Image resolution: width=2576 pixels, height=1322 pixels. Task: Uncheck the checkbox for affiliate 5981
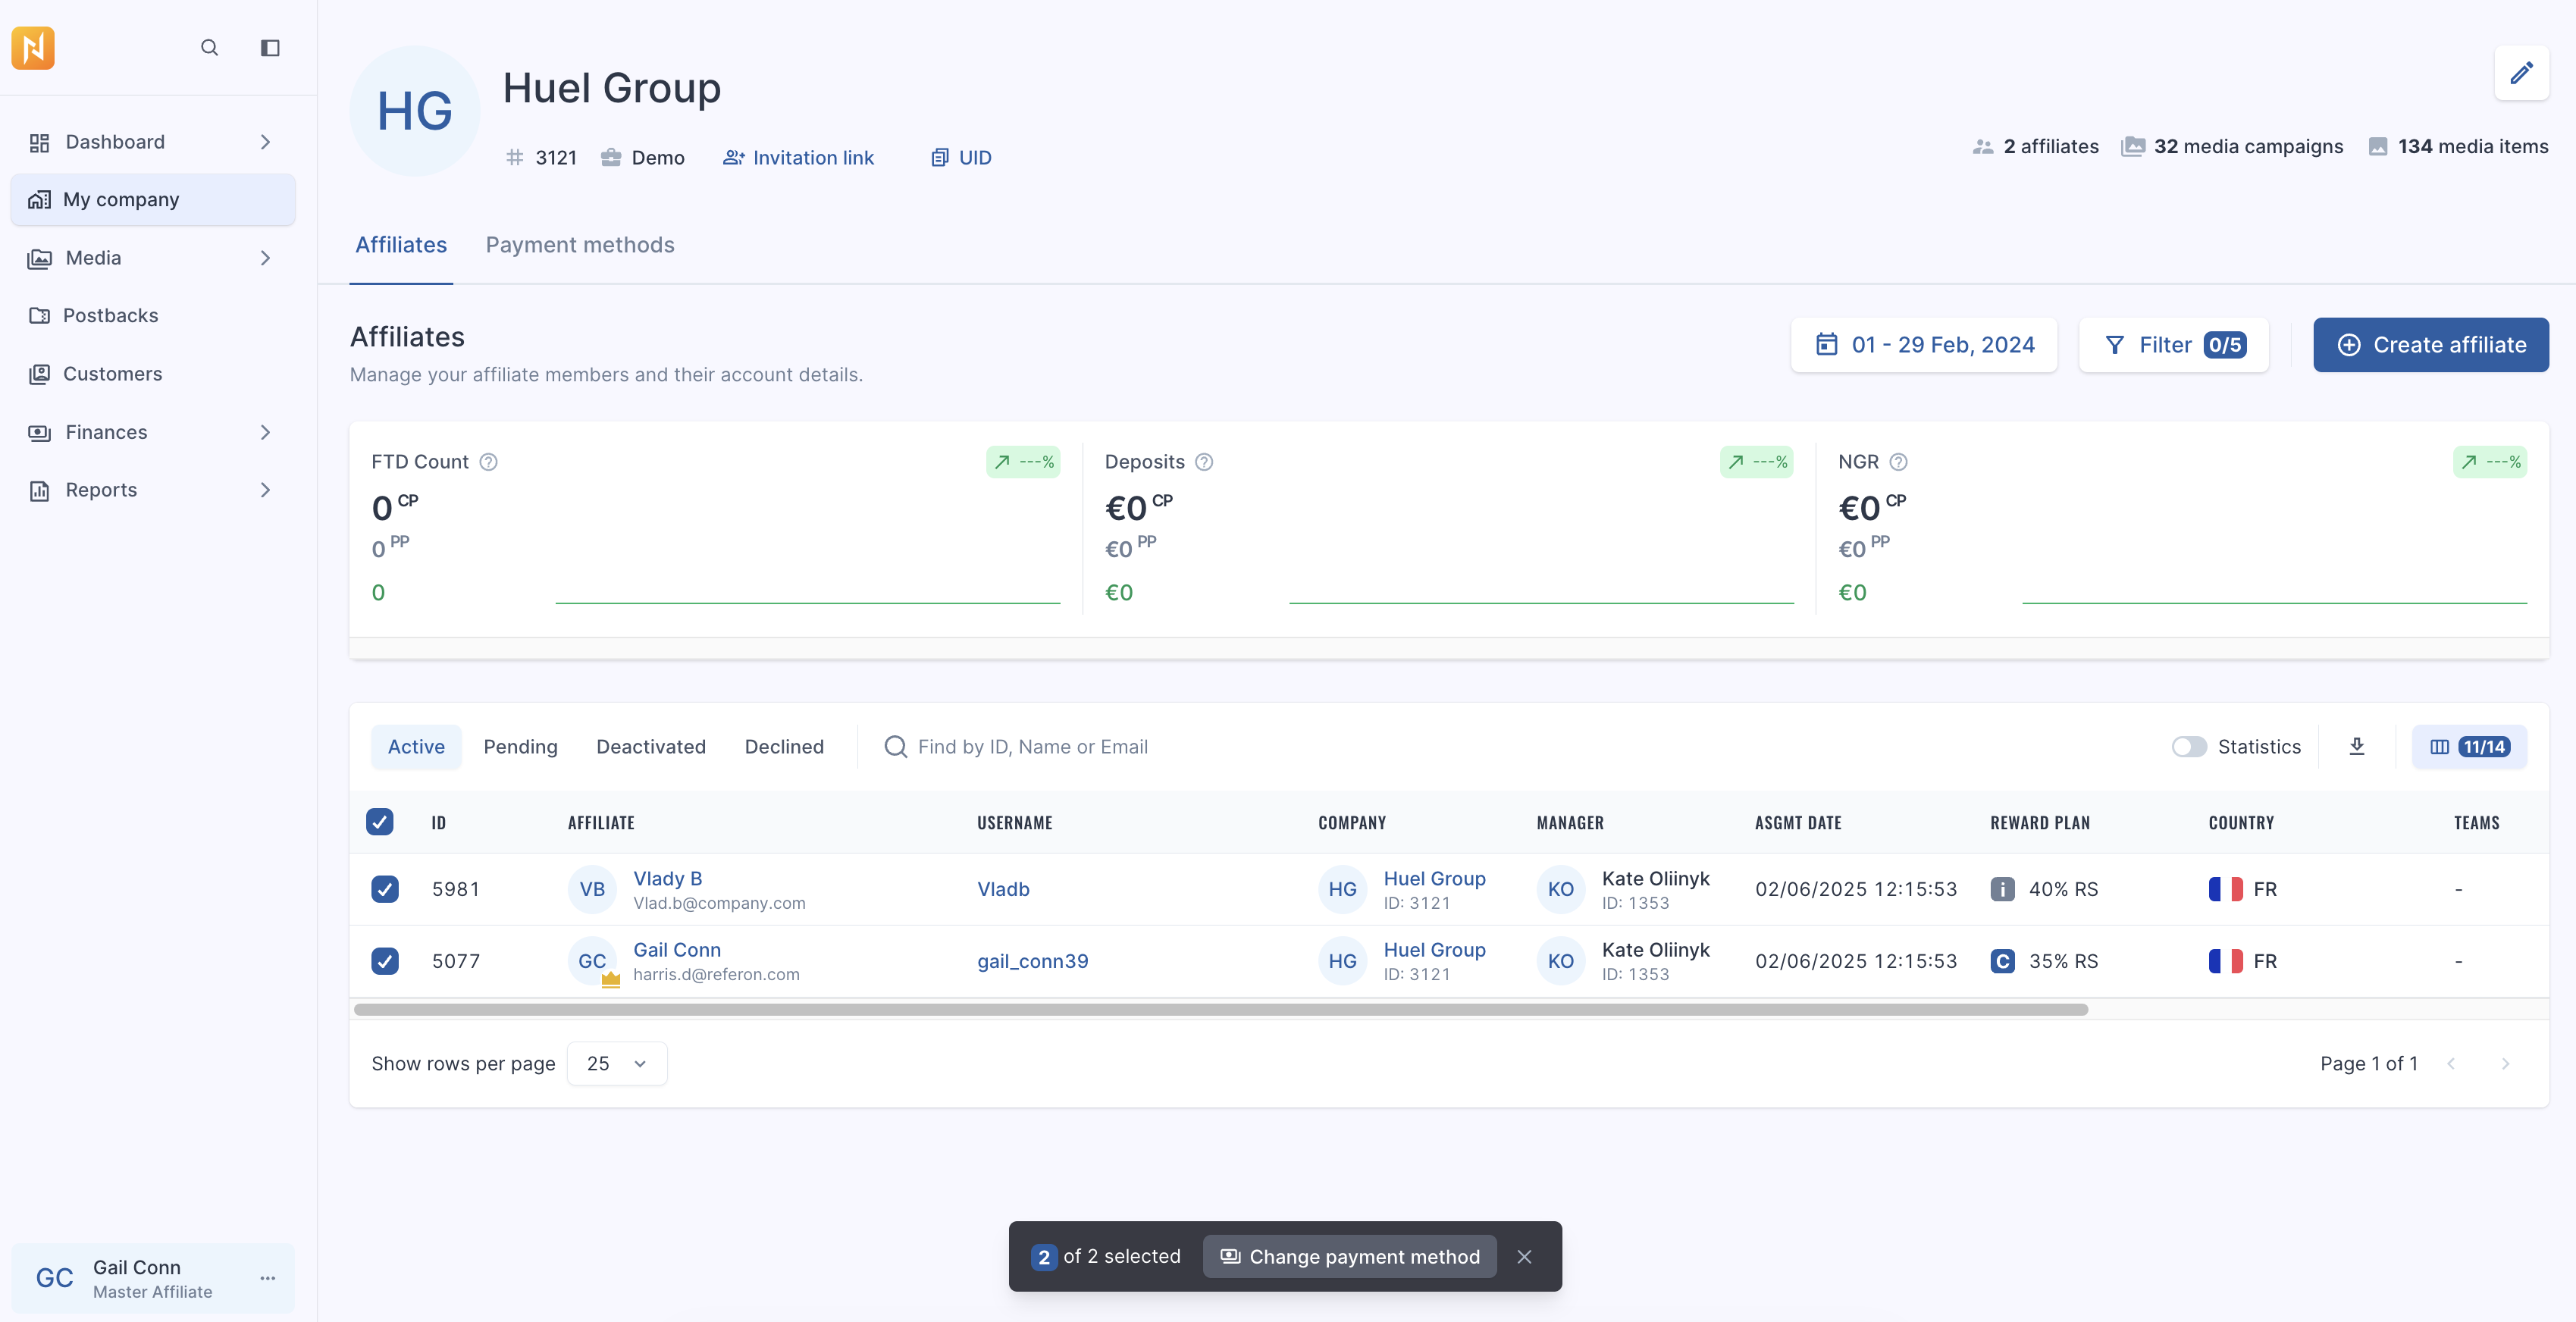tap(385, 889)
